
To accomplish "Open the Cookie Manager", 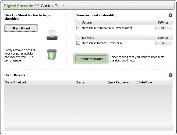I will [x=91, y=59].
